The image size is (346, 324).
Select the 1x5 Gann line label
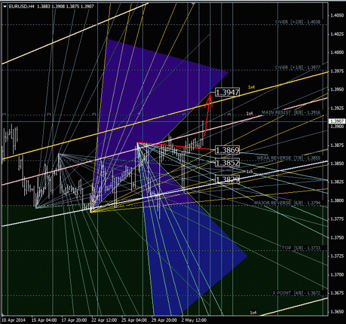[x=249, y=172]
